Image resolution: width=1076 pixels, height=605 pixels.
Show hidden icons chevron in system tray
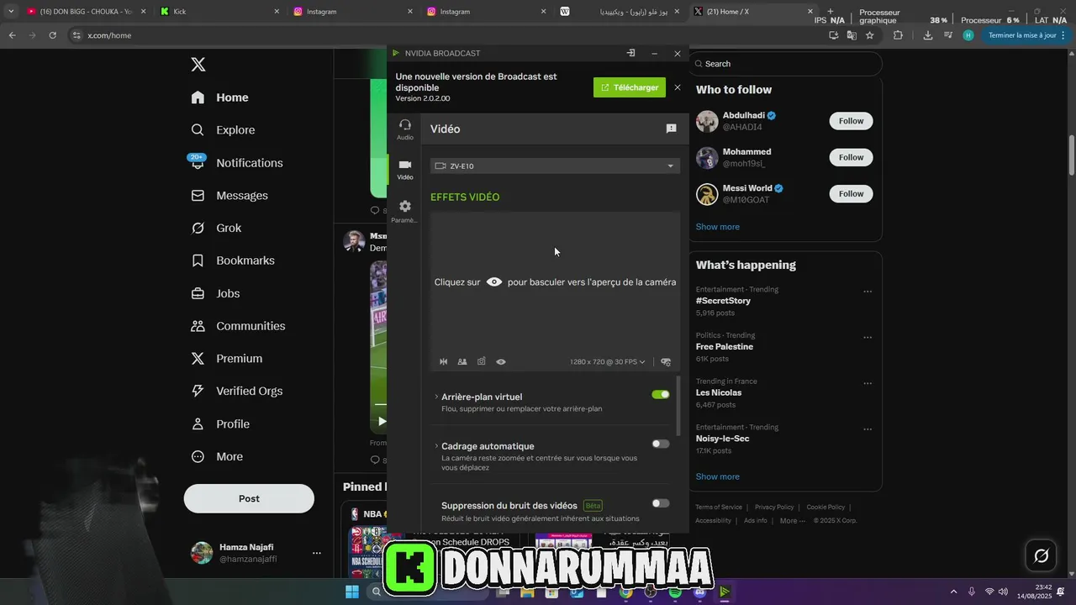953,592
